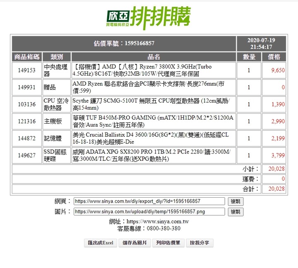Click the CPU 空冷散熱器 category cell
Viewport: 298px width, 268px height.
click(57, 104)
